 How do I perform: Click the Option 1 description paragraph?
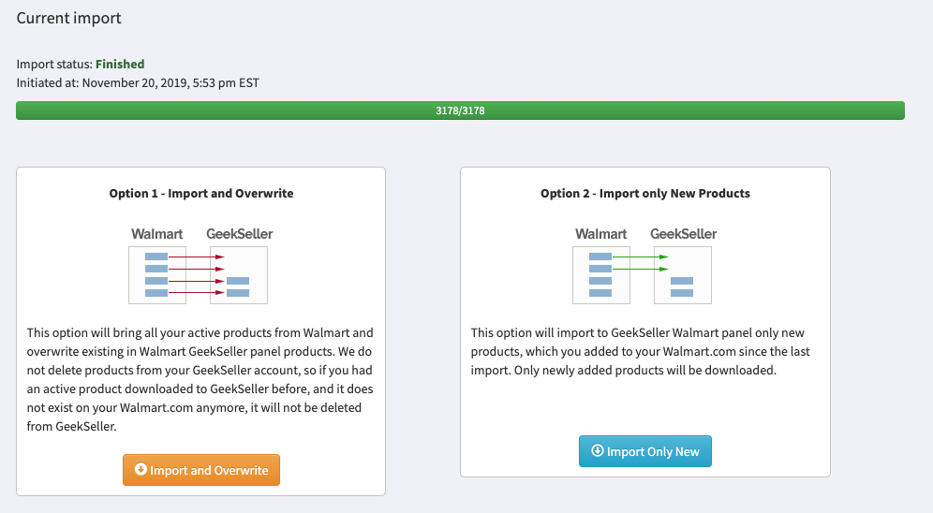(x=200, y=379)
